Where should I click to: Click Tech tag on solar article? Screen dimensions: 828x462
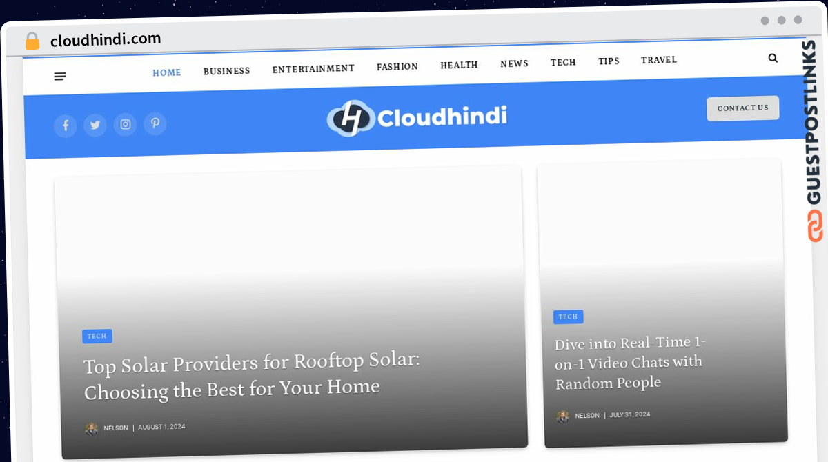97,337
